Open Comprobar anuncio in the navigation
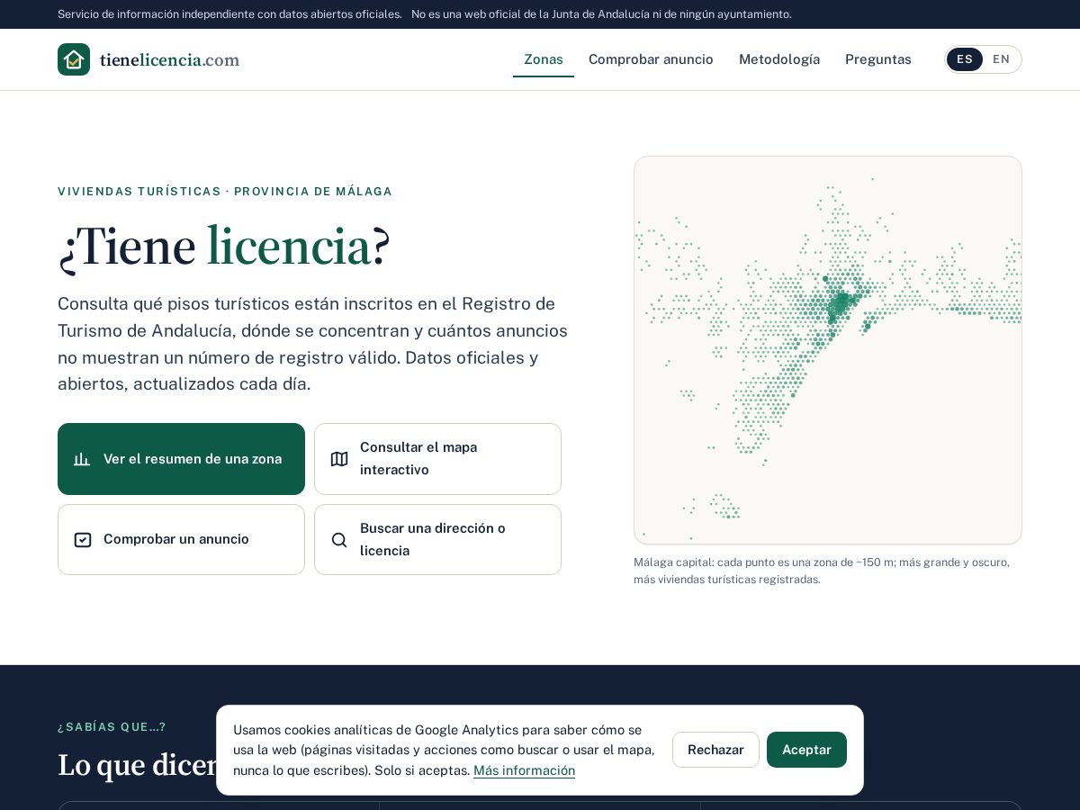 click(x=651, y=59)
